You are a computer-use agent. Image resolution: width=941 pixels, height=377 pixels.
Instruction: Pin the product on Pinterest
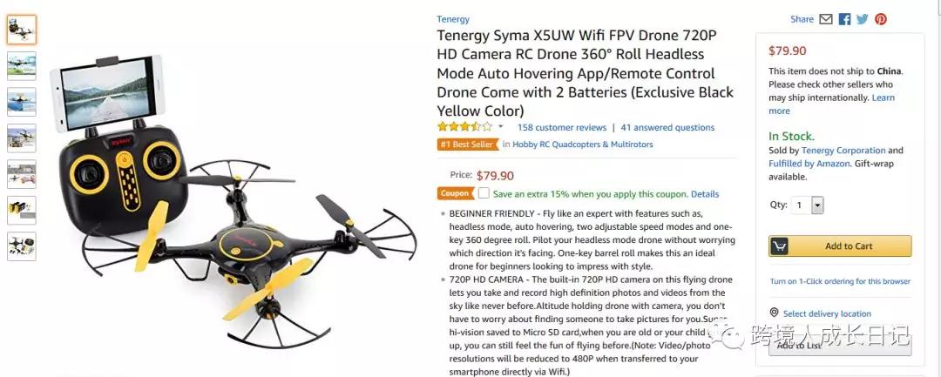pyautogui.click(x=880, y=19)
